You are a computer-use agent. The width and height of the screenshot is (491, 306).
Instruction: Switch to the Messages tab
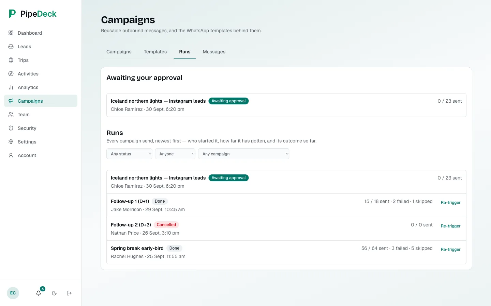214,52
